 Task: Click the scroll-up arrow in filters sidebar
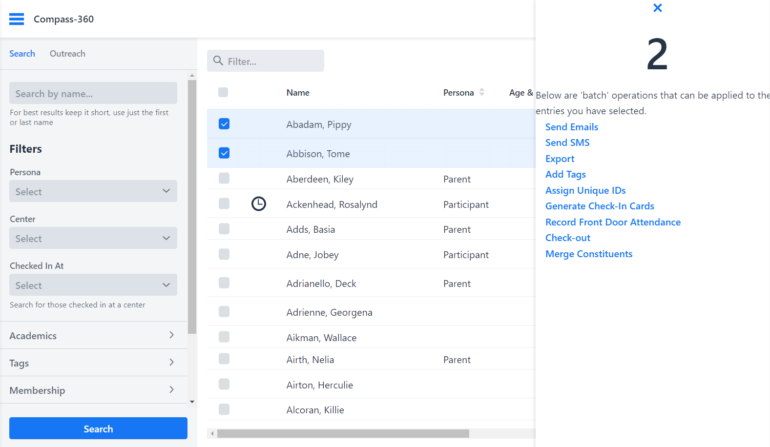coord(192,76)
